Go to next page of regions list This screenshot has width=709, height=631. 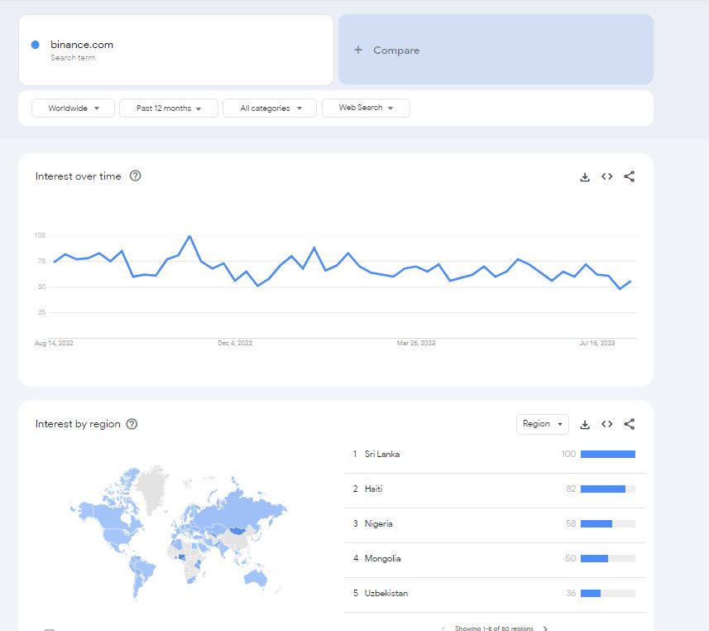[545, 629]
